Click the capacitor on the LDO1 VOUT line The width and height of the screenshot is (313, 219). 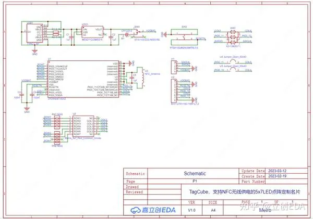(111, 37)
